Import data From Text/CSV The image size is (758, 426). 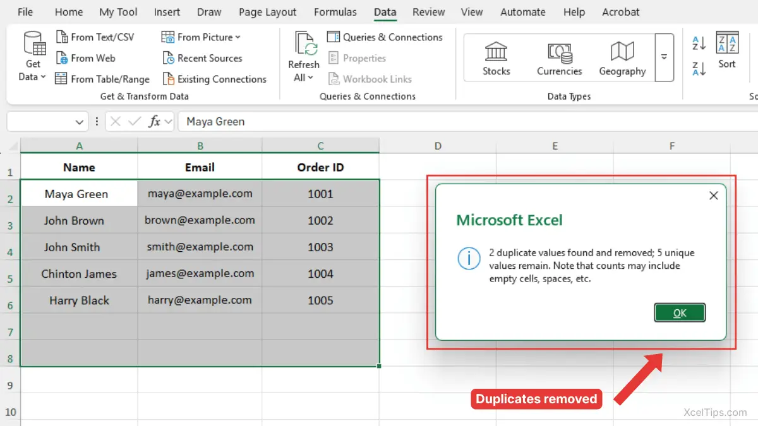(95, 37)
